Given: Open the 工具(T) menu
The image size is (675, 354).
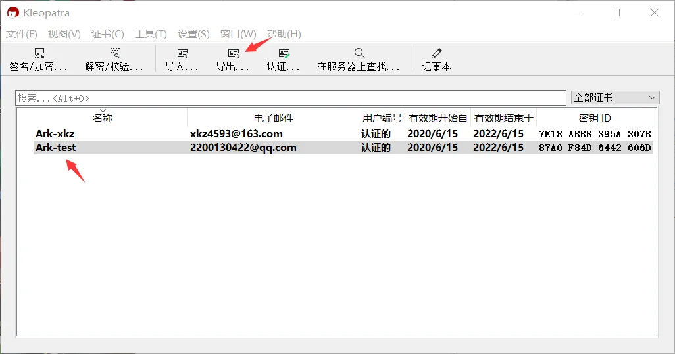Looking at the screenshot, I should point(151,34).
